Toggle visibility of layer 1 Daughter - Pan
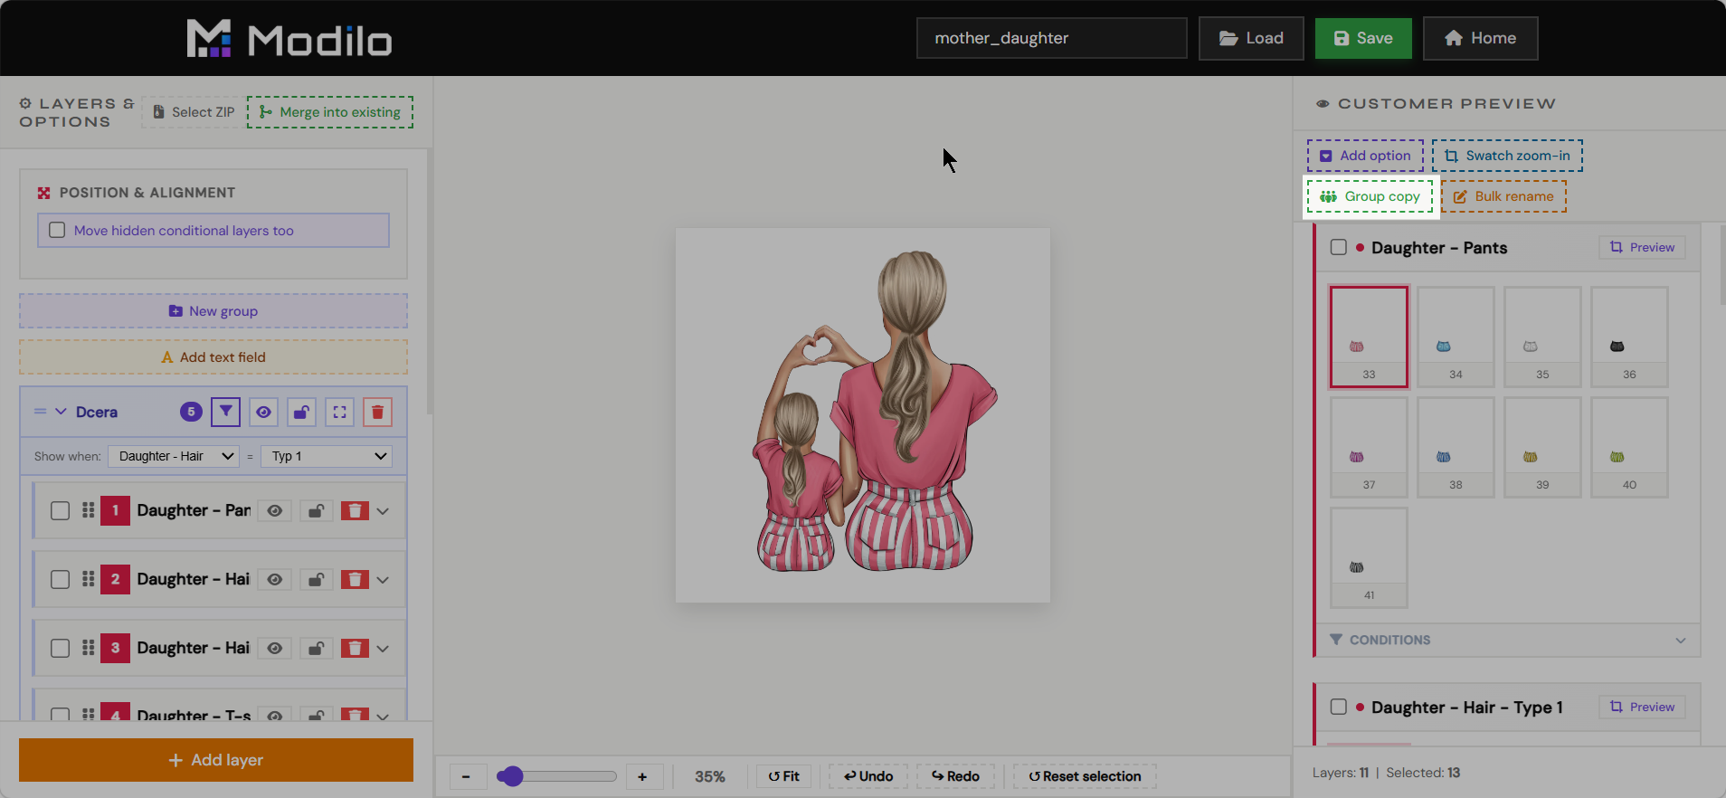 [x=275, y=511]
